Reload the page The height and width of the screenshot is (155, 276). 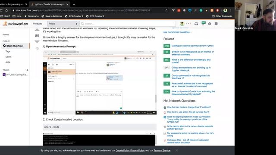1,10
